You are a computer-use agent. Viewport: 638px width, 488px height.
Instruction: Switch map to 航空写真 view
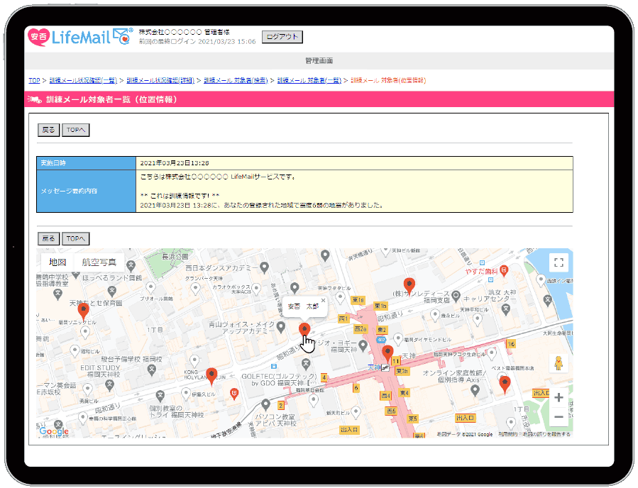pos(99,262)
